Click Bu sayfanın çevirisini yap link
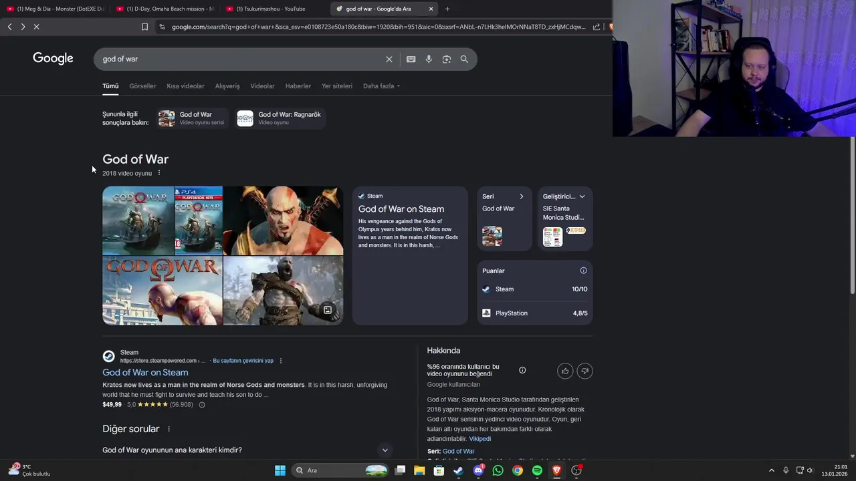 click(243, 361)
